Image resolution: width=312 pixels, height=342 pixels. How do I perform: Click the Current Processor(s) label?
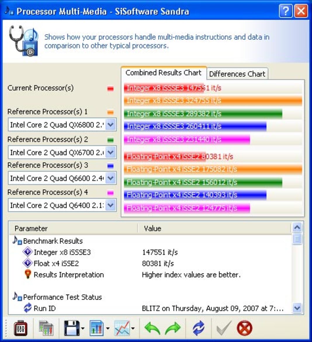pyautogui.click(x=41, y=88)
